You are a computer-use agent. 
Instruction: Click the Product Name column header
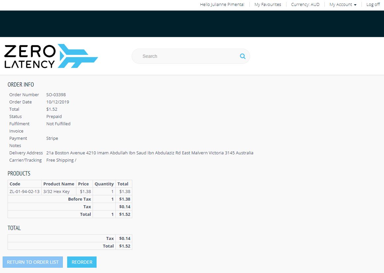[x=59, y=184]
